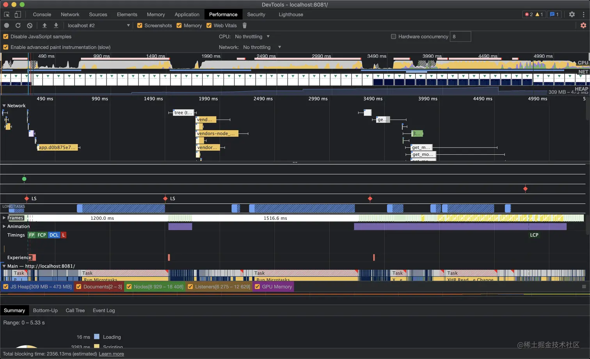Click the blue Loading color swatch
This screenshot has width=590, height=359.
coord(97,337)
